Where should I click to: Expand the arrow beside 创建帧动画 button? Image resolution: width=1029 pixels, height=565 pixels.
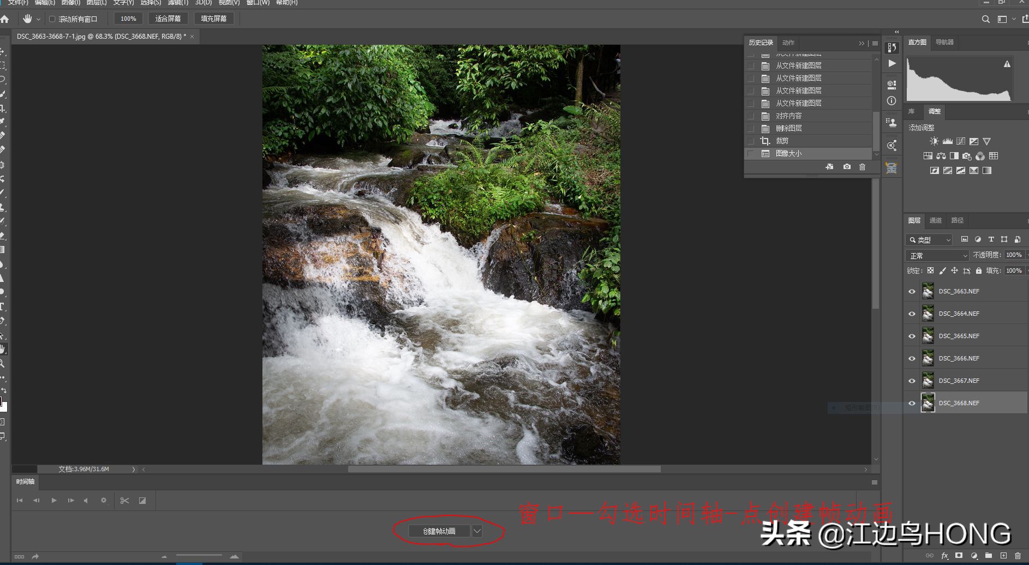[x=477, y=531]
